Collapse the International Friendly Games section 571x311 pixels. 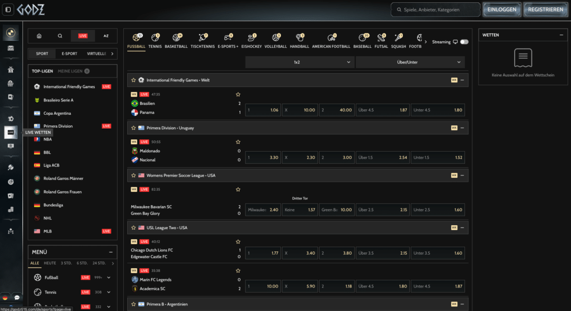point(462,80)
